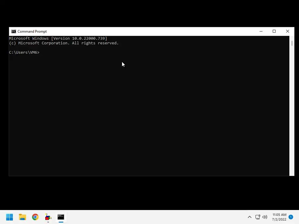299x224 pixels.
Task: Open the notification badge showing 1
Action: [x=291, y=217]
